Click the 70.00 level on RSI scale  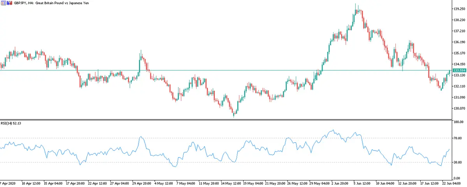458,138
